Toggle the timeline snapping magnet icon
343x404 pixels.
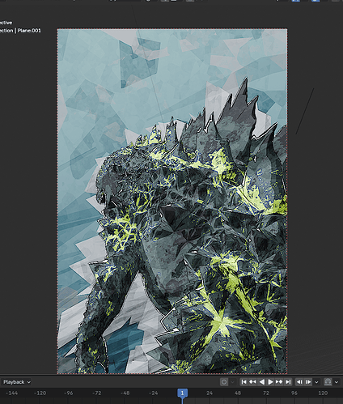[x=328, y=382]
